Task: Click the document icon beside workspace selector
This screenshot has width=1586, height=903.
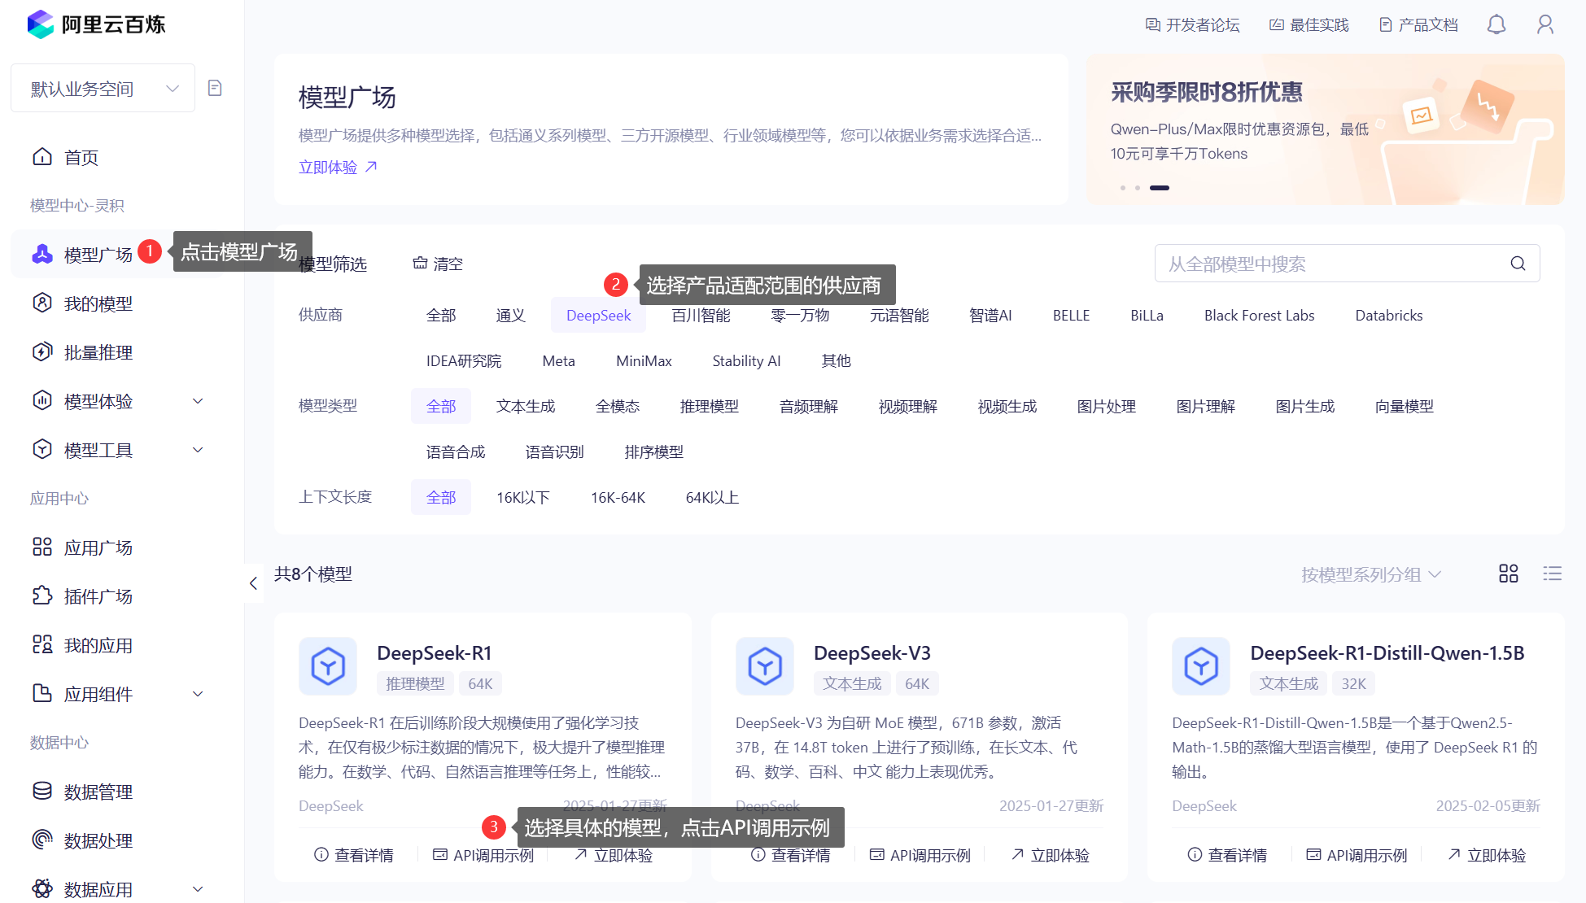Action: point(215,88)
